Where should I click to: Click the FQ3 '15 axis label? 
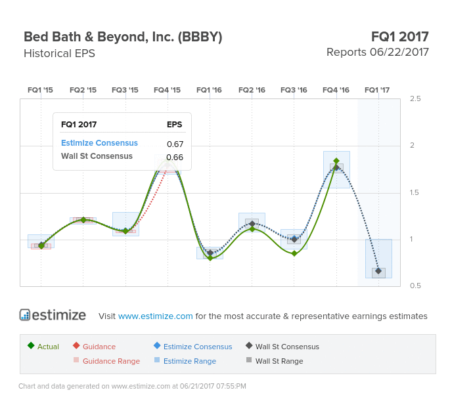coord(125,90)
